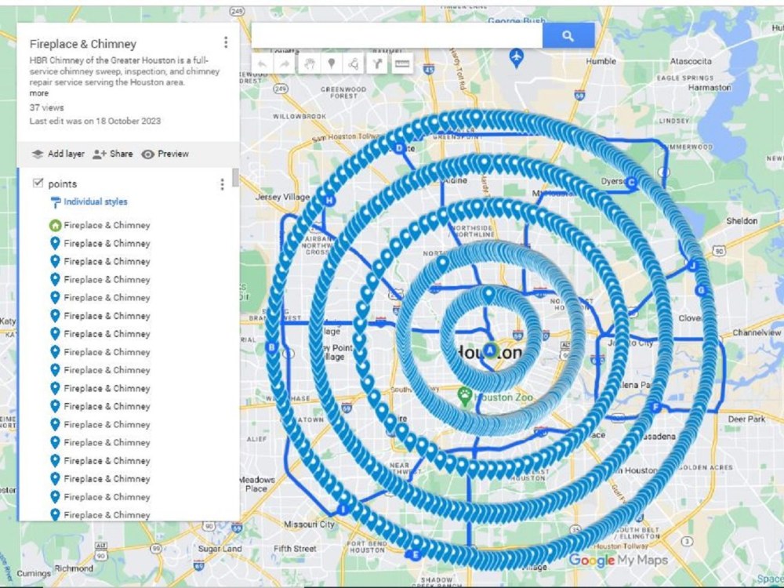This screenshot has width=784, height=588.
Task: Click route marker I near Missouri City
Action: [343, 510]
